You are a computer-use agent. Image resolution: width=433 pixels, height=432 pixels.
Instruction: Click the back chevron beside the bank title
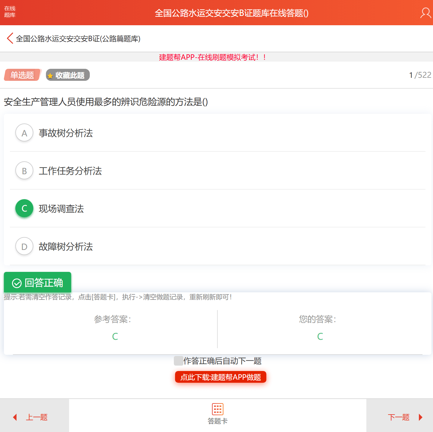click(x=10, y=38)
